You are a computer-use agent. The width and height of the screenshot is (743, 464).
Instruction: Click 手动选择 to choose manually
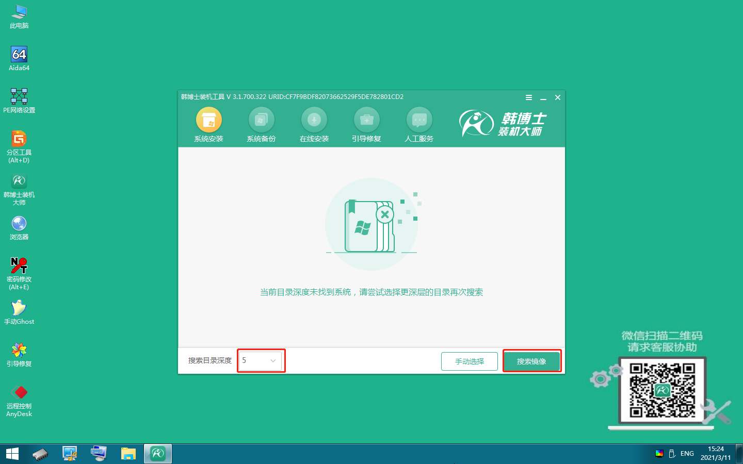tap(469, 361)
